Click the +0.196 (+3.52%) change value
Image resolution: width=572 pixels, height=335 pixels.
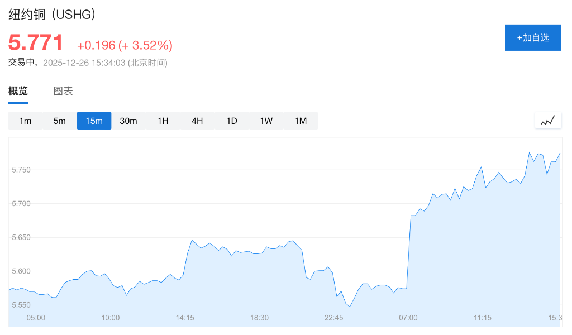125,45
